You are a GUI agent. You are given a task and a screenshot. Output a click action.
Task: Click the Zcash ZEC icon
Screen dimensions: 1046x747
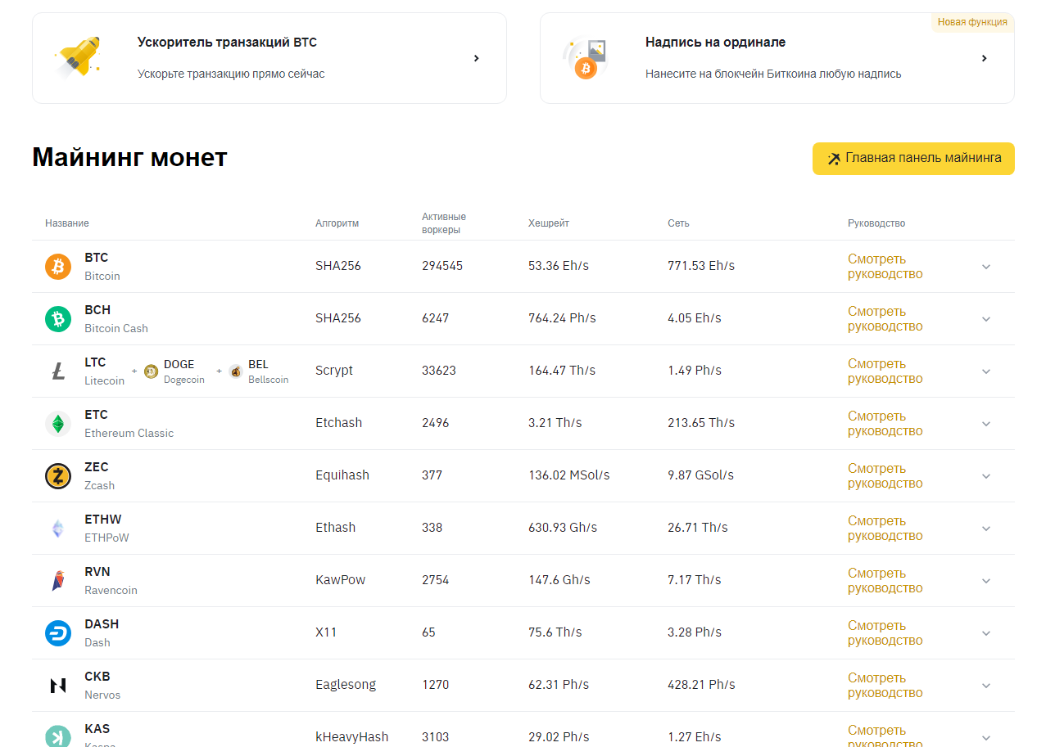58,476
